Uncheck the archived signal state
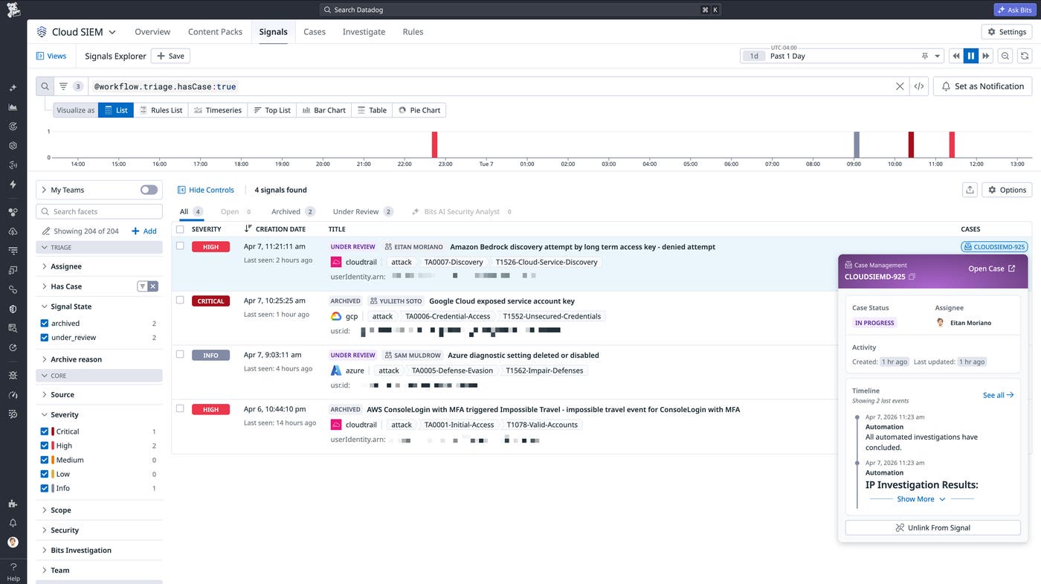 45,324
